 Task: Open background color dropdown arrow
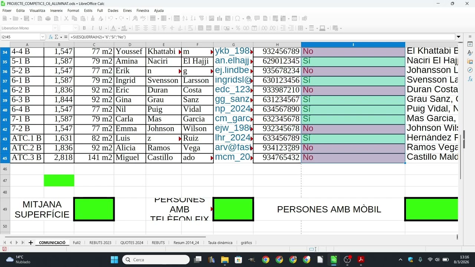pos(130,28)
